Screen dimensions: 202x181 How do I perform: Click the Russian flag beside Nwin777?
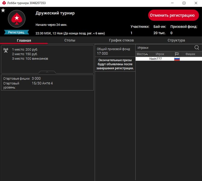(x=177, y=59)
